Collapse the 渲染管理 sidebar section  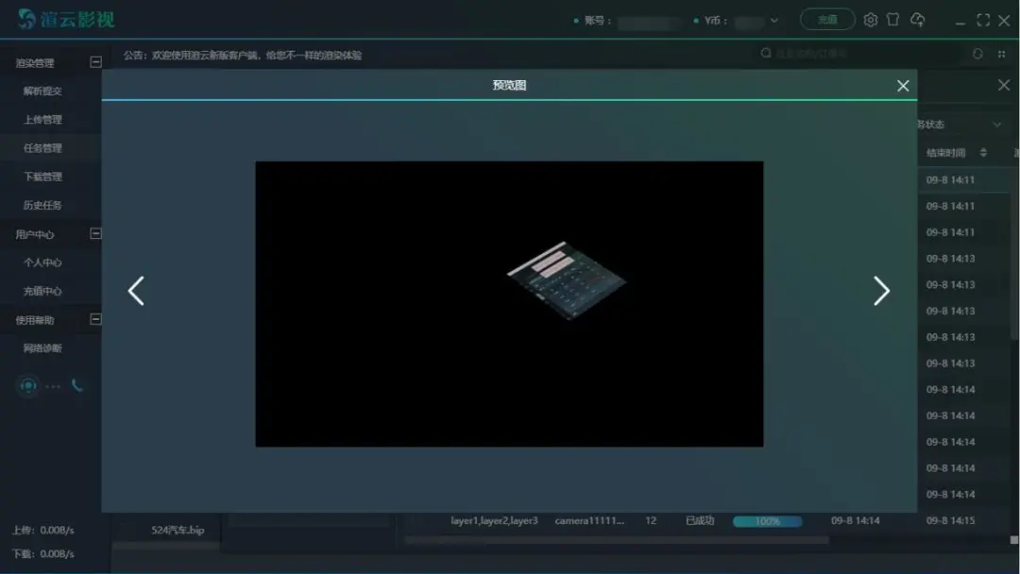[95, 62]
